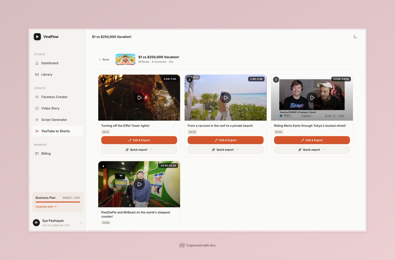Screen dimensions: 395x260
Task: Click the 1:48–2:48 timestamp badge
Action: pyautogui.click(x=256, y=79)
